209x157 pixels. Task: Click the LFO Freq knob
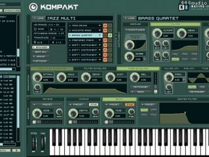click(x=169, y=77)
